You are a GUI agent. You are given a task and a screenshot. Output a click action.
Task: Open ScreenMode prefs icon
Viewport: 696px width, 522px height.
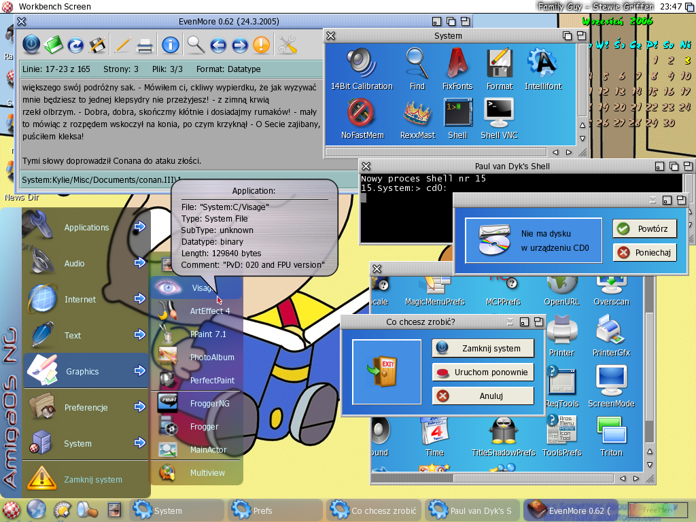click(x=612, y=387)
